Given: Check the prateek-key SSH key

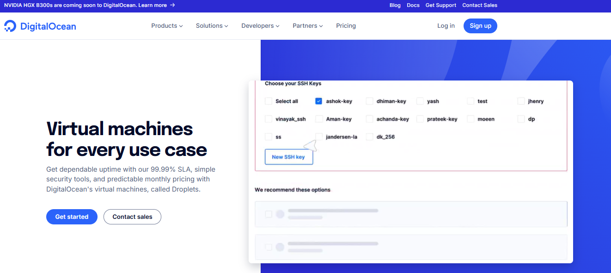Looking at the screenshot, I should click(x=420, y=119).
